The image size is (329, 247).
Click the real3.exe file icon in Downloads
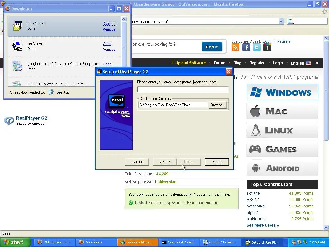[17, 46]
